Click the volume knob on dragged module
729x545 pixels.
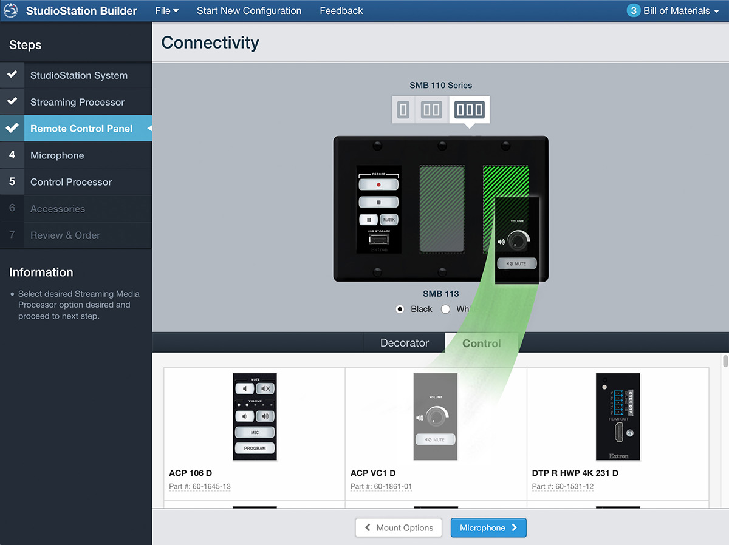(x=518, y=241)
